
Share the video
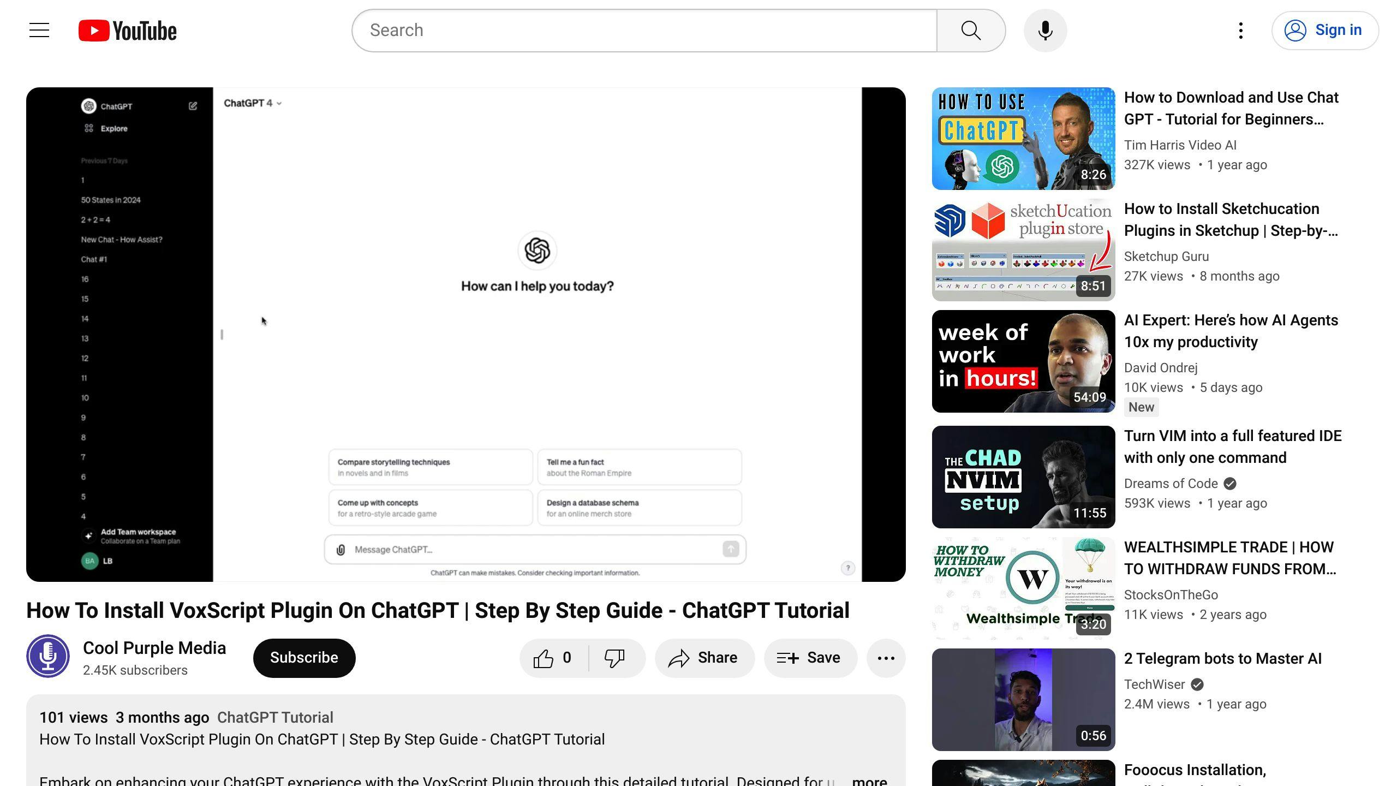pos(705,658)
